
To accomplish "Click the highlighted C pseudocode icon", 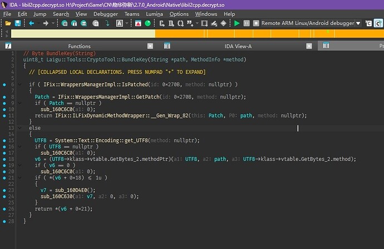I will [378, 23].
